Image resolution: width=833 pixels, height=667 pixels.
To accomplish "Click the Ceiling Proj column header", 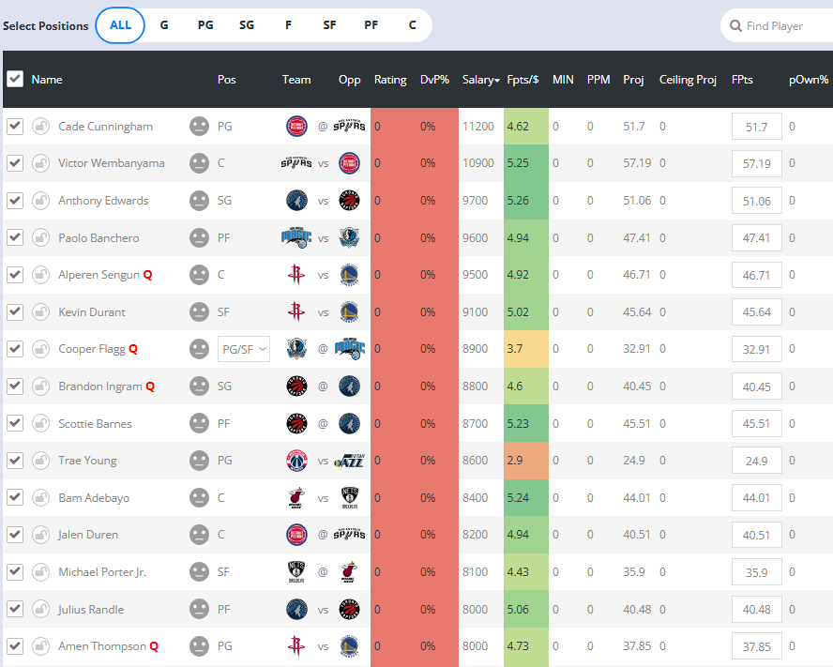I will click(688, 80).
